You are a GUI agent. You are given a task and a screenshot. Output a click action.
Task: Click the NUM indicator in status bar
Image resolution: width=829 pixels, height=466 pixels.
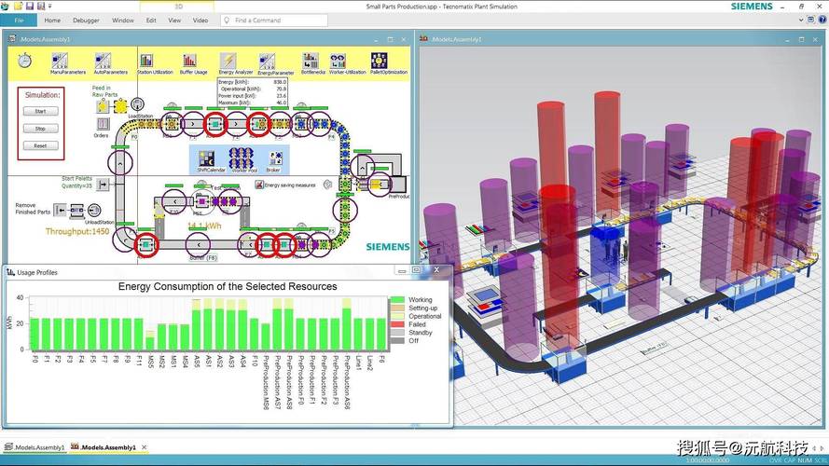coord(805,460)
